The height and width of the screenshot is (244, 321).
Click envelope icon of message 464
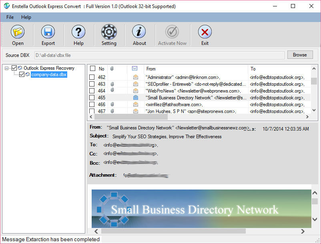point(136,91)
